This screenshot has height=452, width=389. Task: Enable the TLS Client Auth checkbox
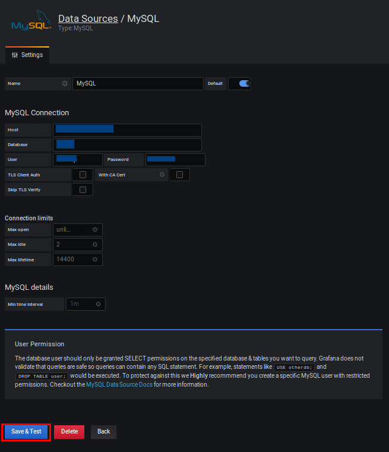(x=83, y=175)
